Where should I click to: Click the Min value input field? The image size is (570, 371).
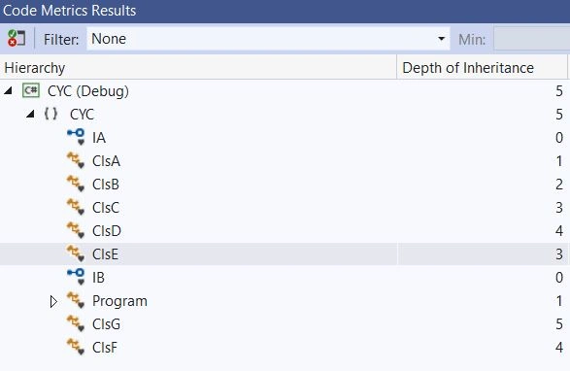532,39
